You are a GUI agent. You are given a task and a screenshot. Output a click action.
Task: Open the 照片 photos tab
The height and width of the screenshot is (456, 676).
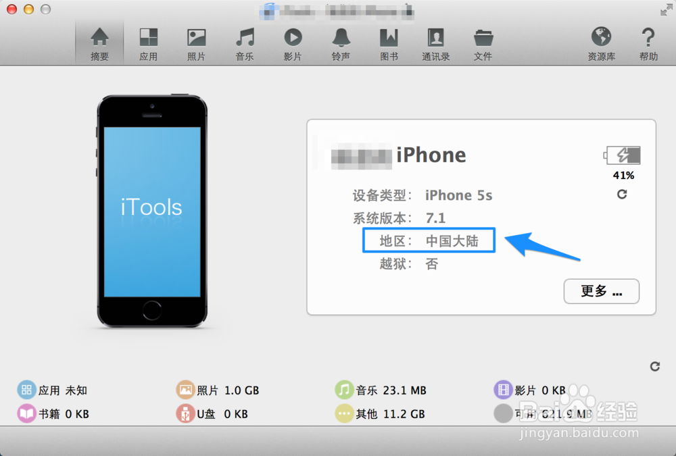[196, 43]
